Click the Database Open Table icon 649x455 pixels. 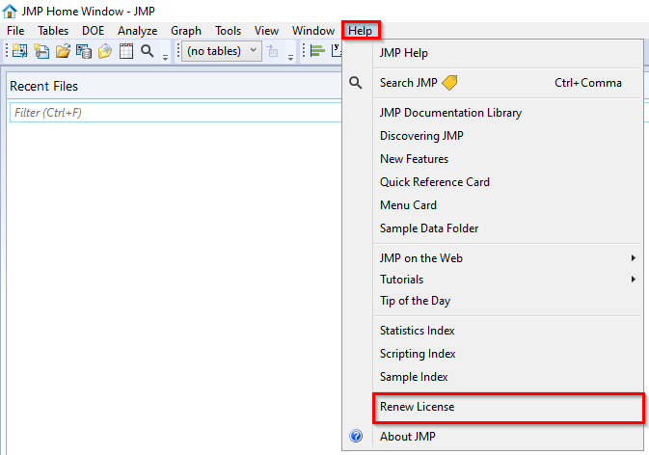click(x=84, y=51)
